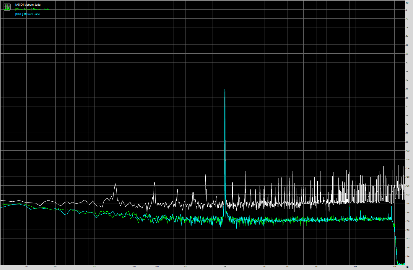Select the cyan [MME] Metrum Jade legend entry
Image resolution: width=413 pixels, height=270 pixels.
[x=27, y=14]
